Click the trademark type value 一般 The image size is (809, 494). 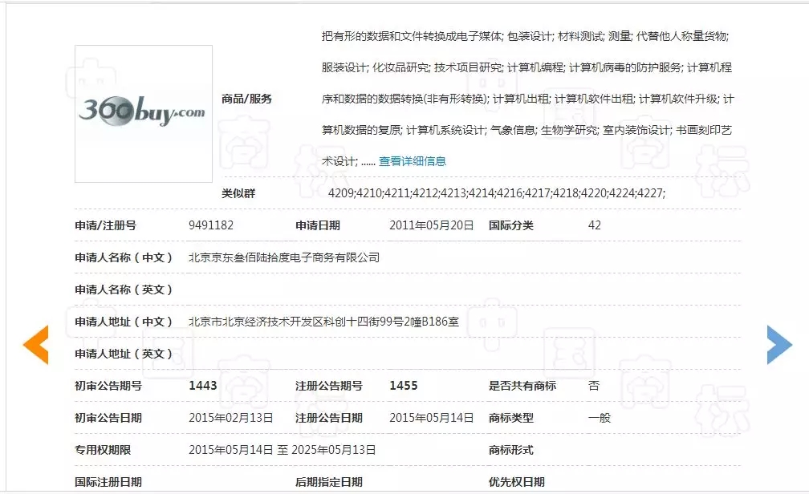click(600, 418)
